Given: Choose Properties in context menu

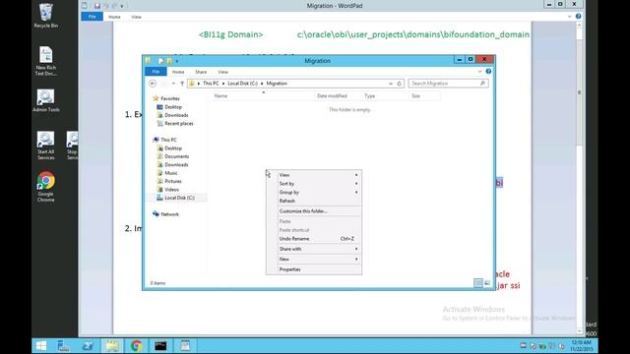Looking at the screenshot, I should [314, 269].
